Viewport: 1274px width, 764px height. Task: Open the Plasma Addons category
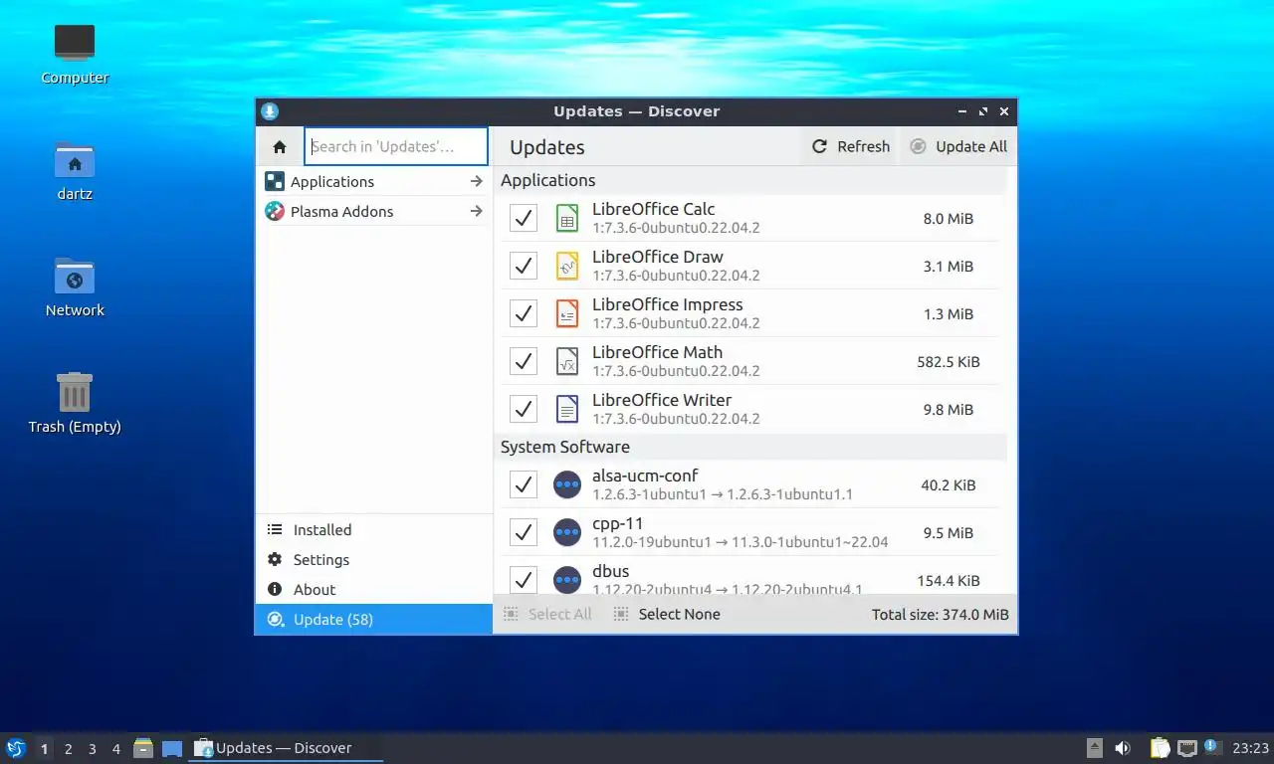point(373,212)
